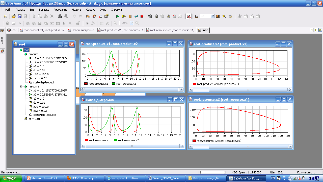Collapse the root tree node

[x=16, y=50]
